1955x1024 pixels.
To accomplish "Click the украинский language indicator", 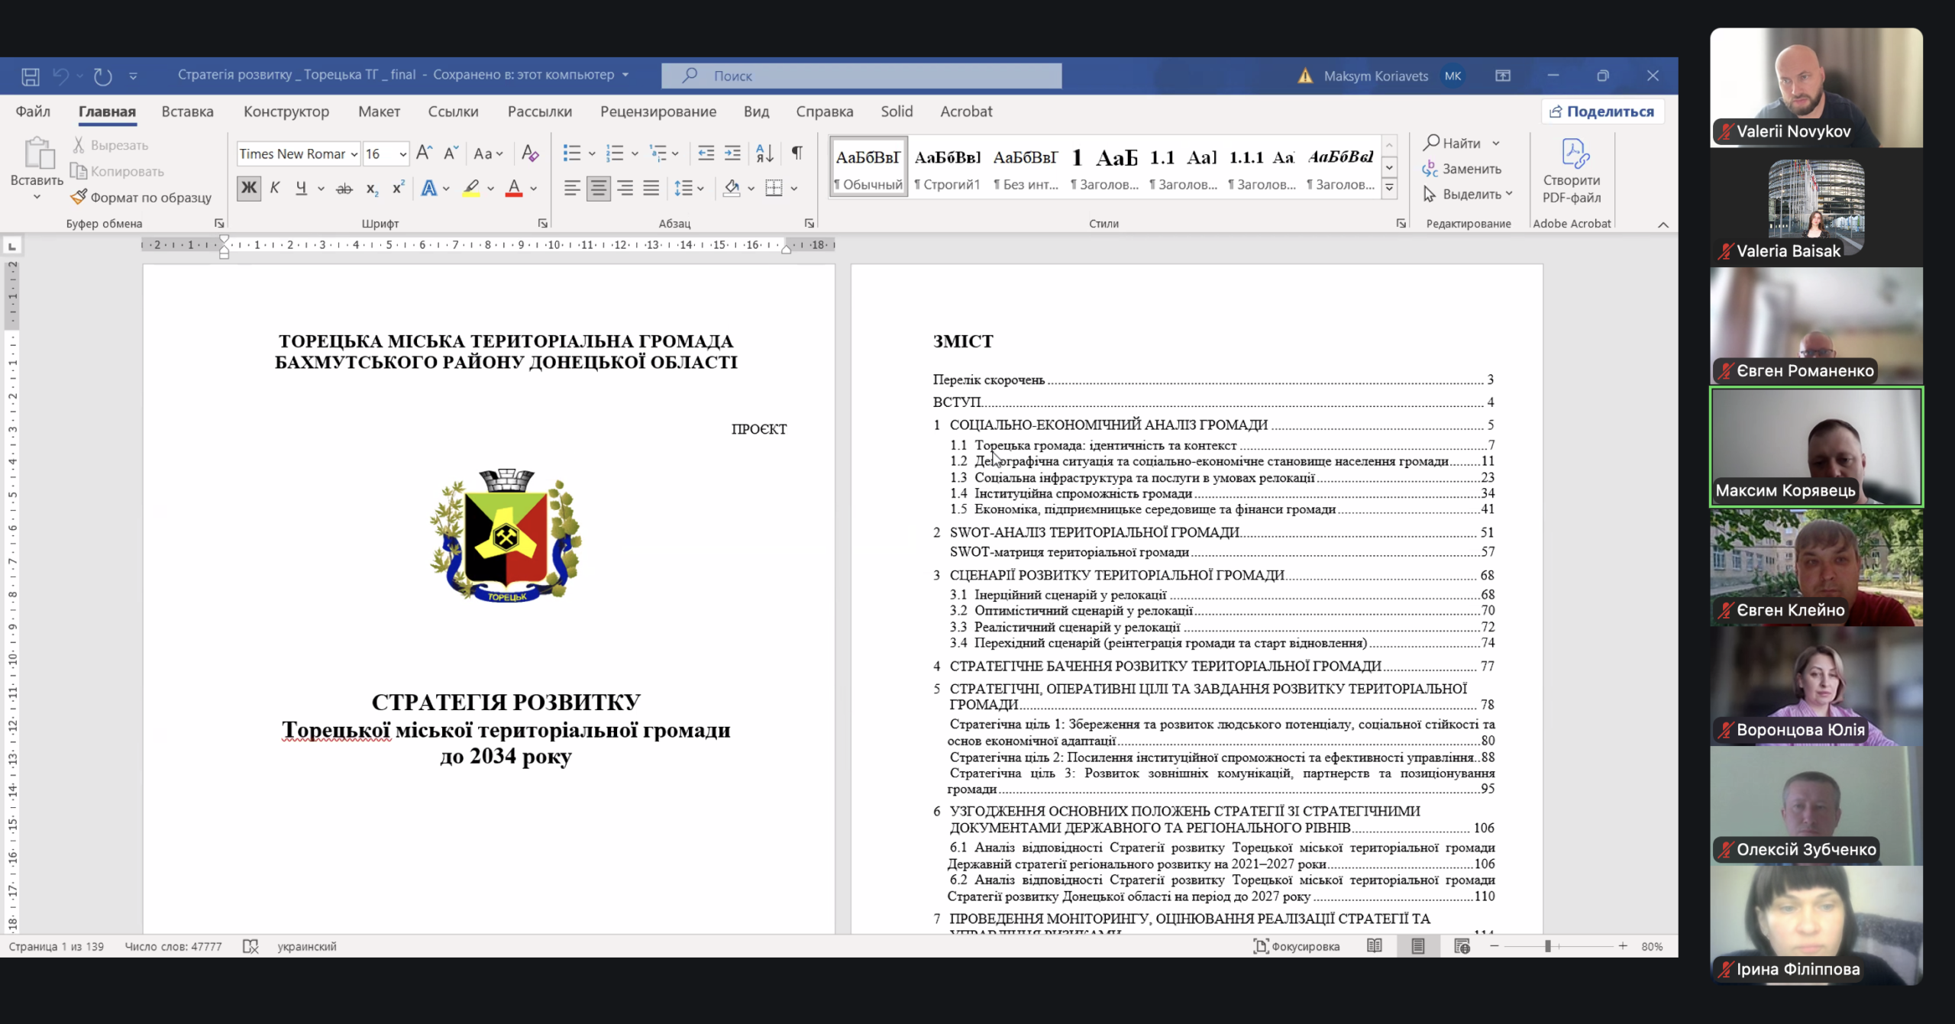I will click(307, 946).
